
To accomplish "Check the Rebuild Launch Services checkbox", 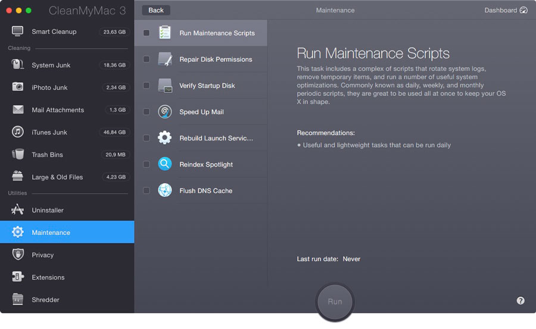I will (147, 138).
